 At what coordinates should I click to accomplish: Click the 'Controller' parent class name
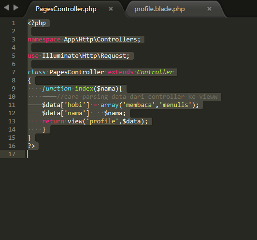155,72
